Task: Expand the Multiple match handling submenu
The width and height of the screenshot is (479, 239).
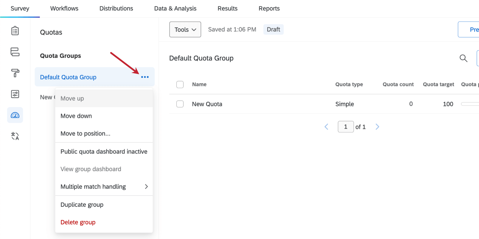Action: tap(104, 187)
